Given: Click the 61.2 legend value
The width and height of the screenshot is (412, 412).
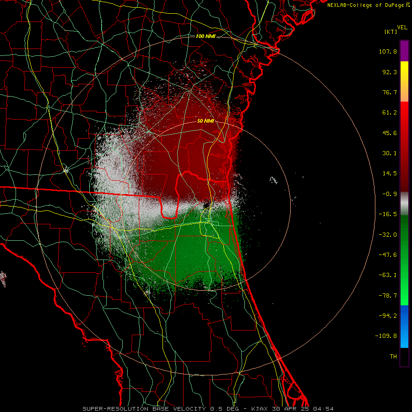Looking at the screenshot, I should (390, 113).
